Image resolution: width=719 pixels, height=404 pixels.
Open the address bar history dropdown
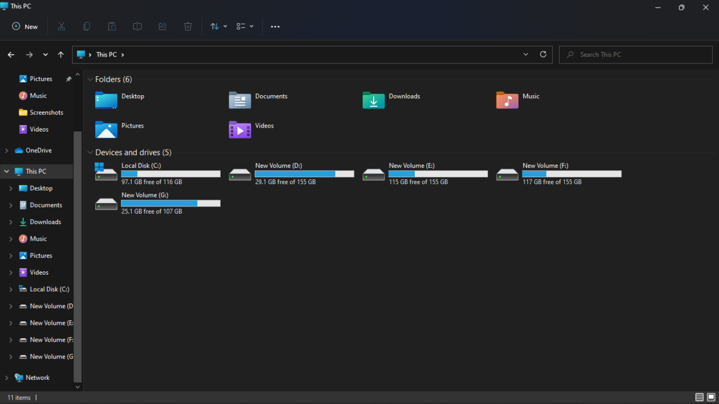(526, 54)
